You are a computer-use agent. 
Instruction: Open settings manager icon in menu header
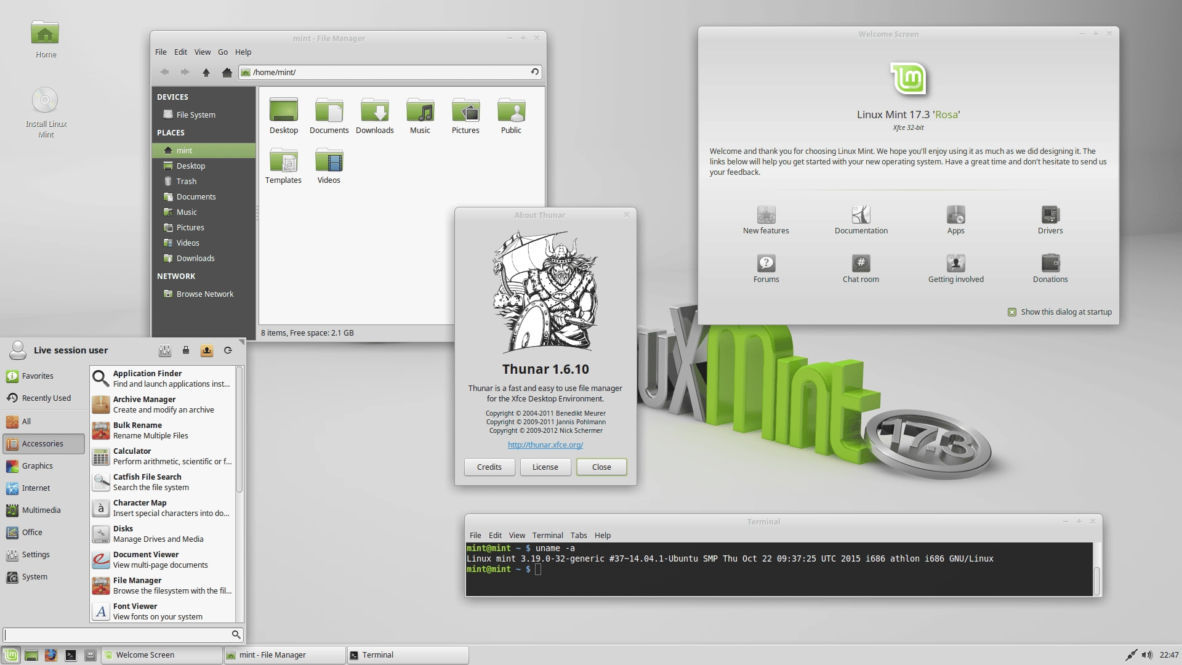164,350
